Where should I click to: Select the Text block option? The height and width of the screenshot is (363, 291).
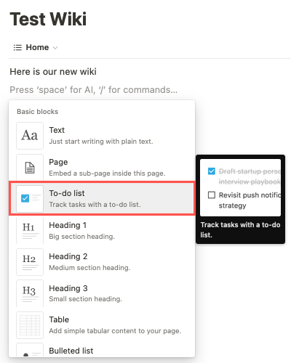click(102, 136)
